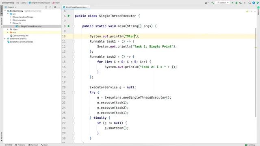Collapse the part3 package
260x146 pixels.
coord(11,23)
